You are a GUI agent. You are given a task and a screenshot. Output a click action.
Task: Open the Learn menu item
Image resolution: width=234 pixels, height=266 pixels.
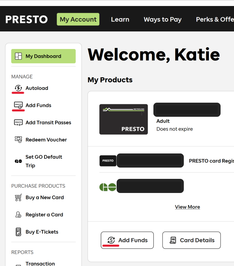click(120, 19)
